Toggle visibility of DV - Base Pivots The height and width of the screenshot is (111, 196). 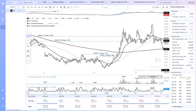tap(28, 21)
